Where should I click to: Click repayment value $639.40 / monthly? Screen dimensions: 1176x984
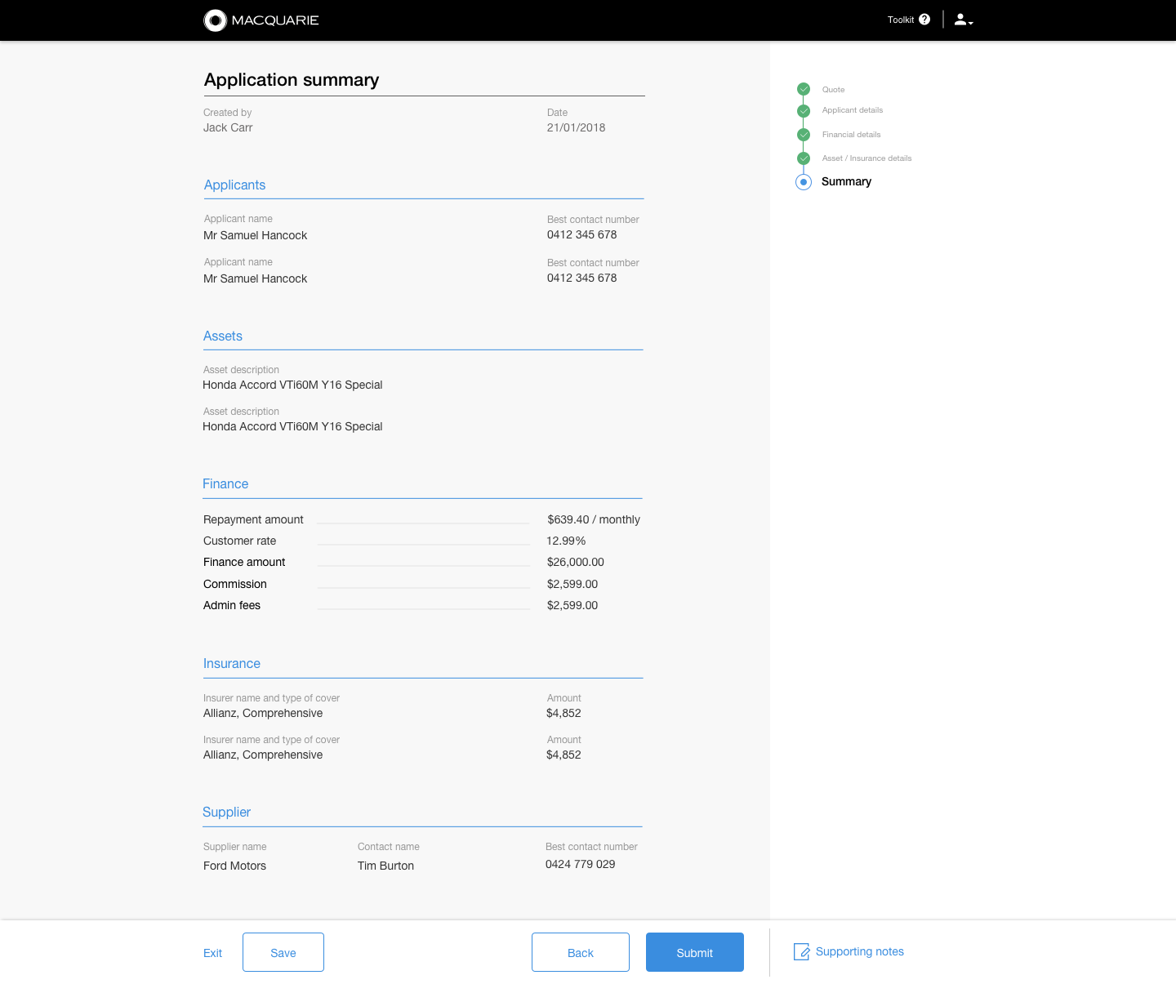click(594, 519)
